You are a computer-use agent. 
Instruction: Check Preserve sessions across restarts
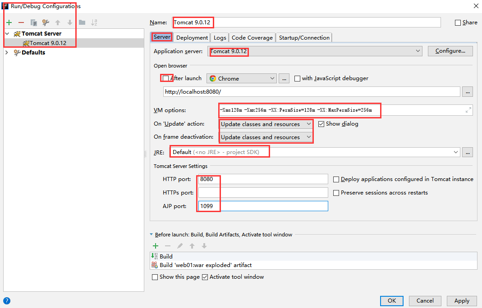pos(336,193)
